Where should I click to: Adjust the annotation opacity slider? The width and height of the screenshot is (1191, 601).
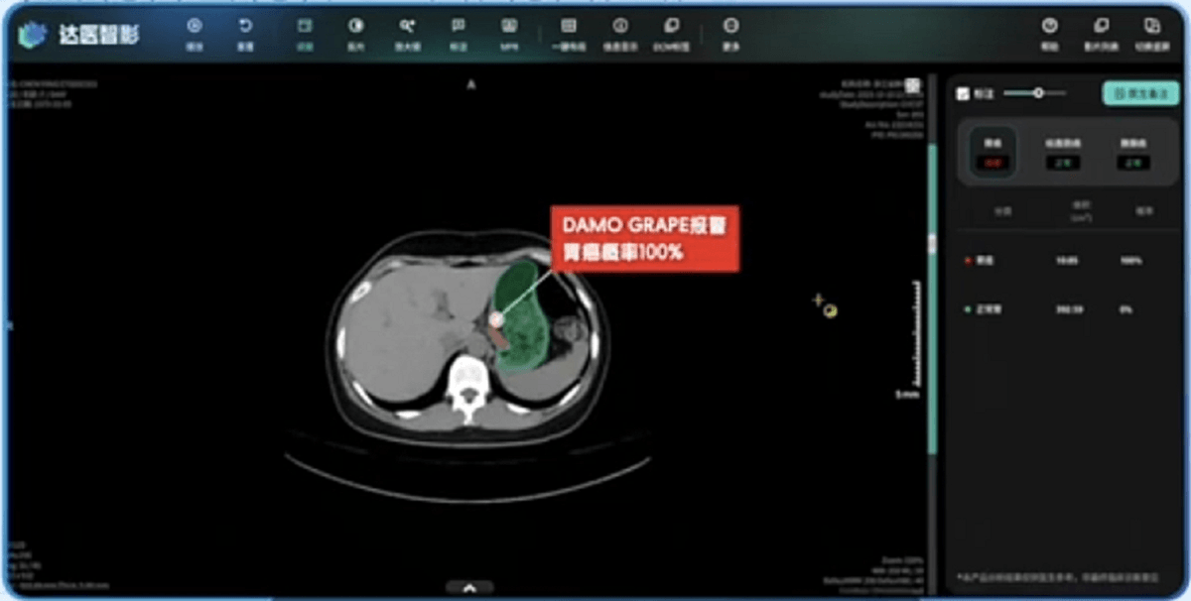[x=1034, y=93]
